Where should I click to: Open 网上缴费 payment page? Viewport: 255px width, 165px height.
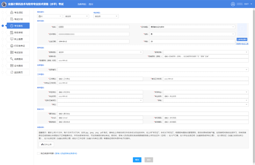pos(18,39)
